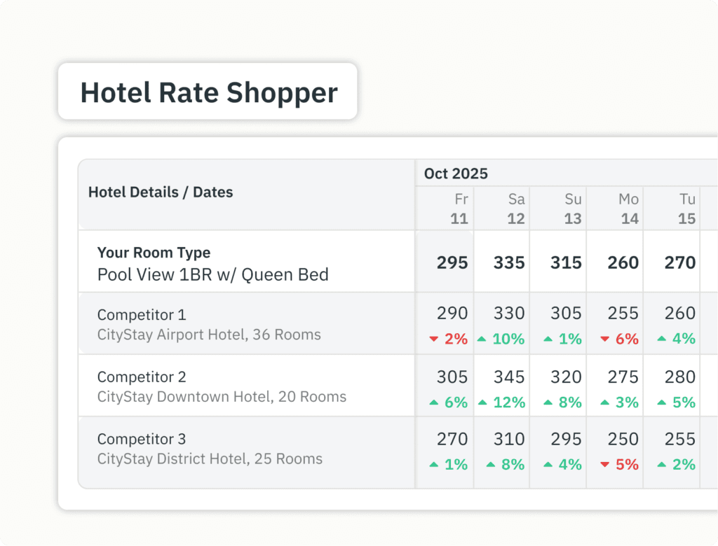Click the green up arrow beside 12%
This screenshot has width=718, height=546.
point(482,402)
